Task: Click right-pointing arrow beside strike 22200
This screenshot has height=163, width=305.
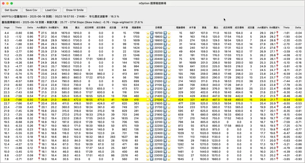Action: [152, 126]
